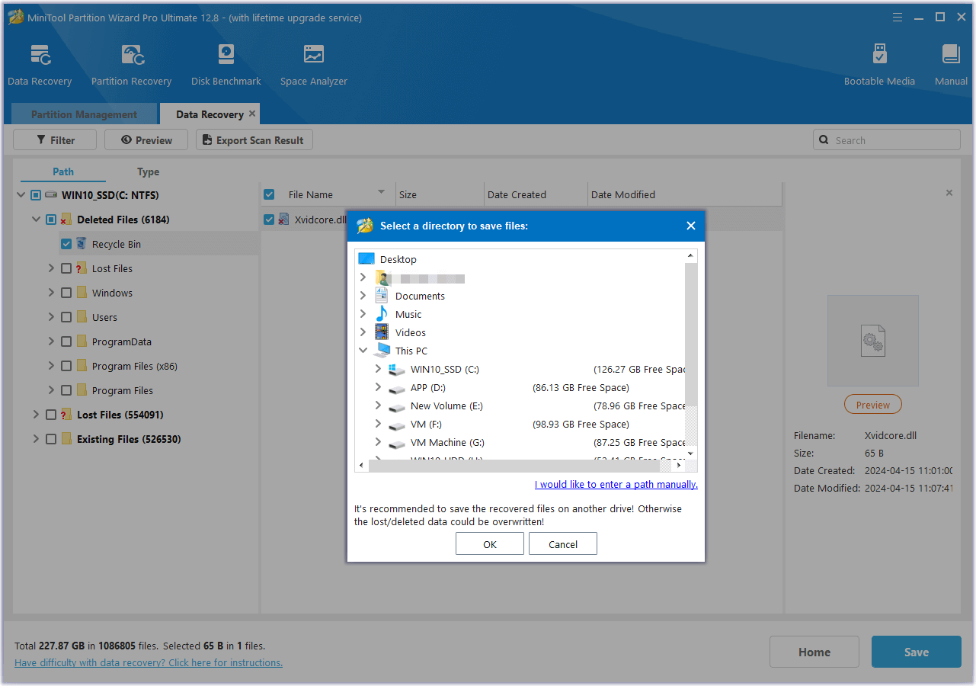Click the Existing Files folder icon

pyautogui.click(x=66, y=439)
